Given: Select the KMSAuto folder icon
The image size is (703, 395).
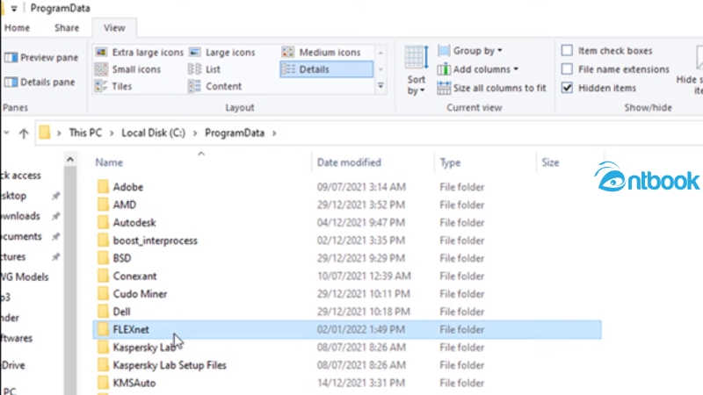Looking at the screenshot, I should [x=103, y=383].
